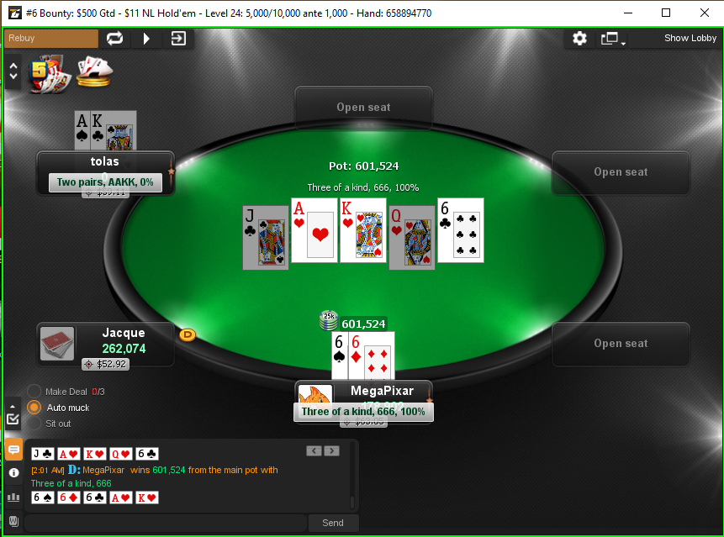Open the chat speech bubble tab
The image size is (724, 537).
tap(13, 450)
